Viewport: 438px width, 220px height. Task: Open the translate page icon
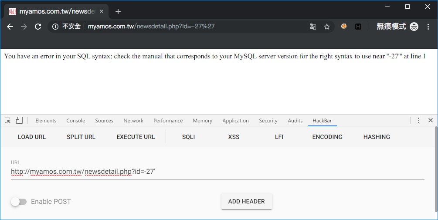point(313,27)
